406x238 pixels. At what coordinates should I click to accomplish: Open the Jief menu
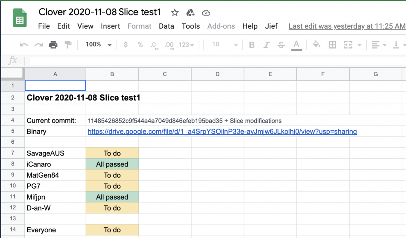coord(271,26)
